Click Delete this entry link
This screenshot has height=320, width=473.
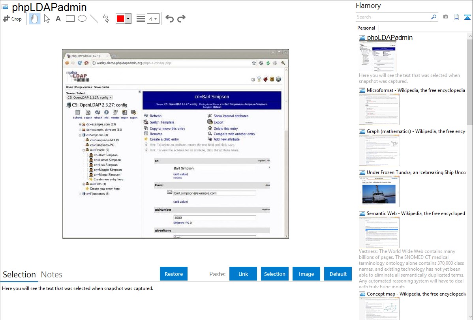(x=225, y=129)
